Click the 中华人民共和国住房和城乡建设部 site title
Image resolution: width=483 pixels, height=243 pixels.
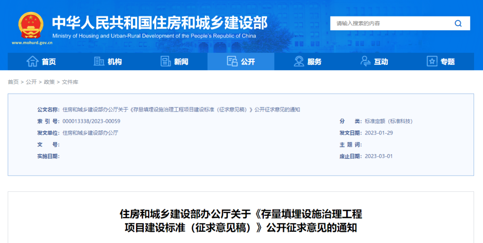pos(160,22)
